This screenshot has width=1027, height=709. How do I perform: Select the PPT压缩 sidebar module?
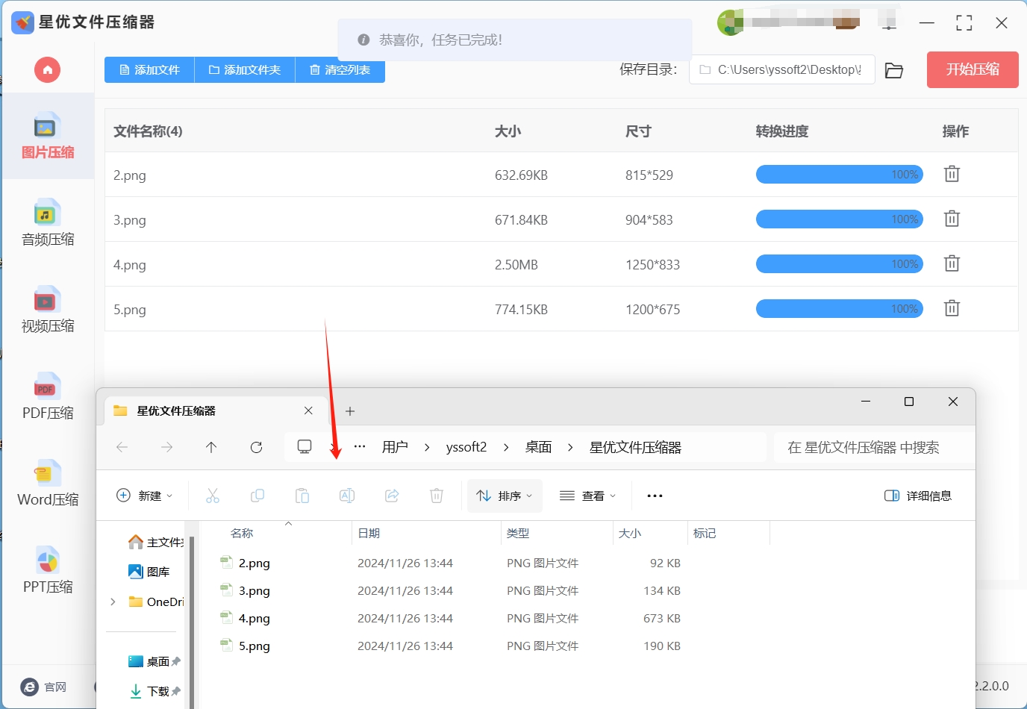(x=48, y=571)
